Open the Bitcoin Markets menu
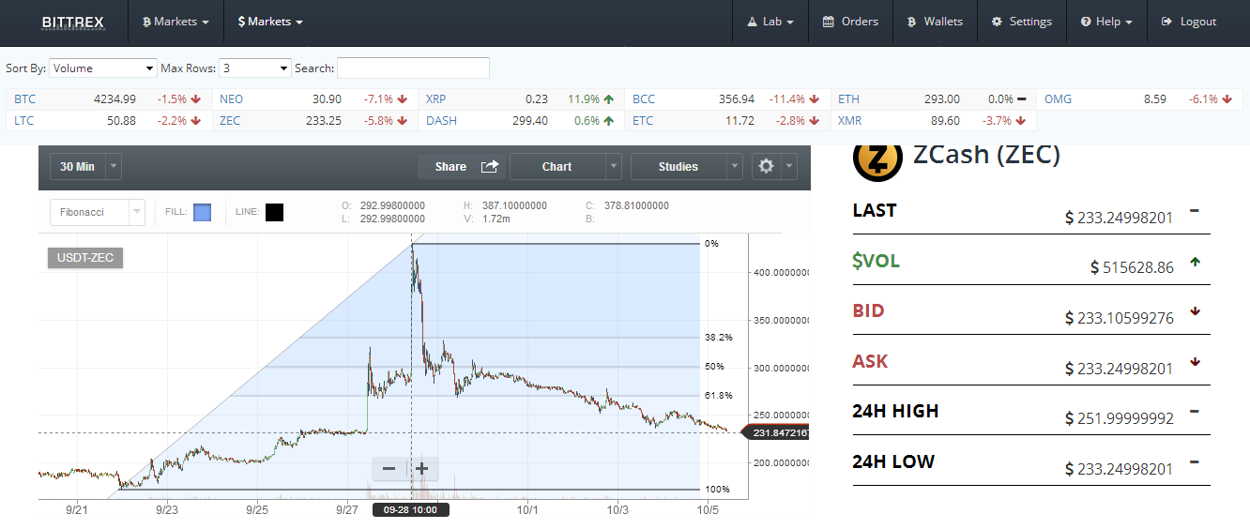This screenshot has height=529, width=1250. 175,22
